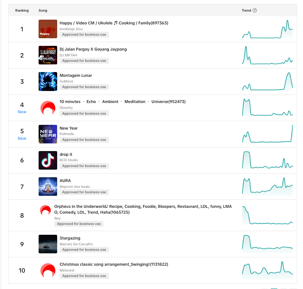Click the Dj Jalan Pargoy X Goyang Jaypong title

[x=93, y=49]
